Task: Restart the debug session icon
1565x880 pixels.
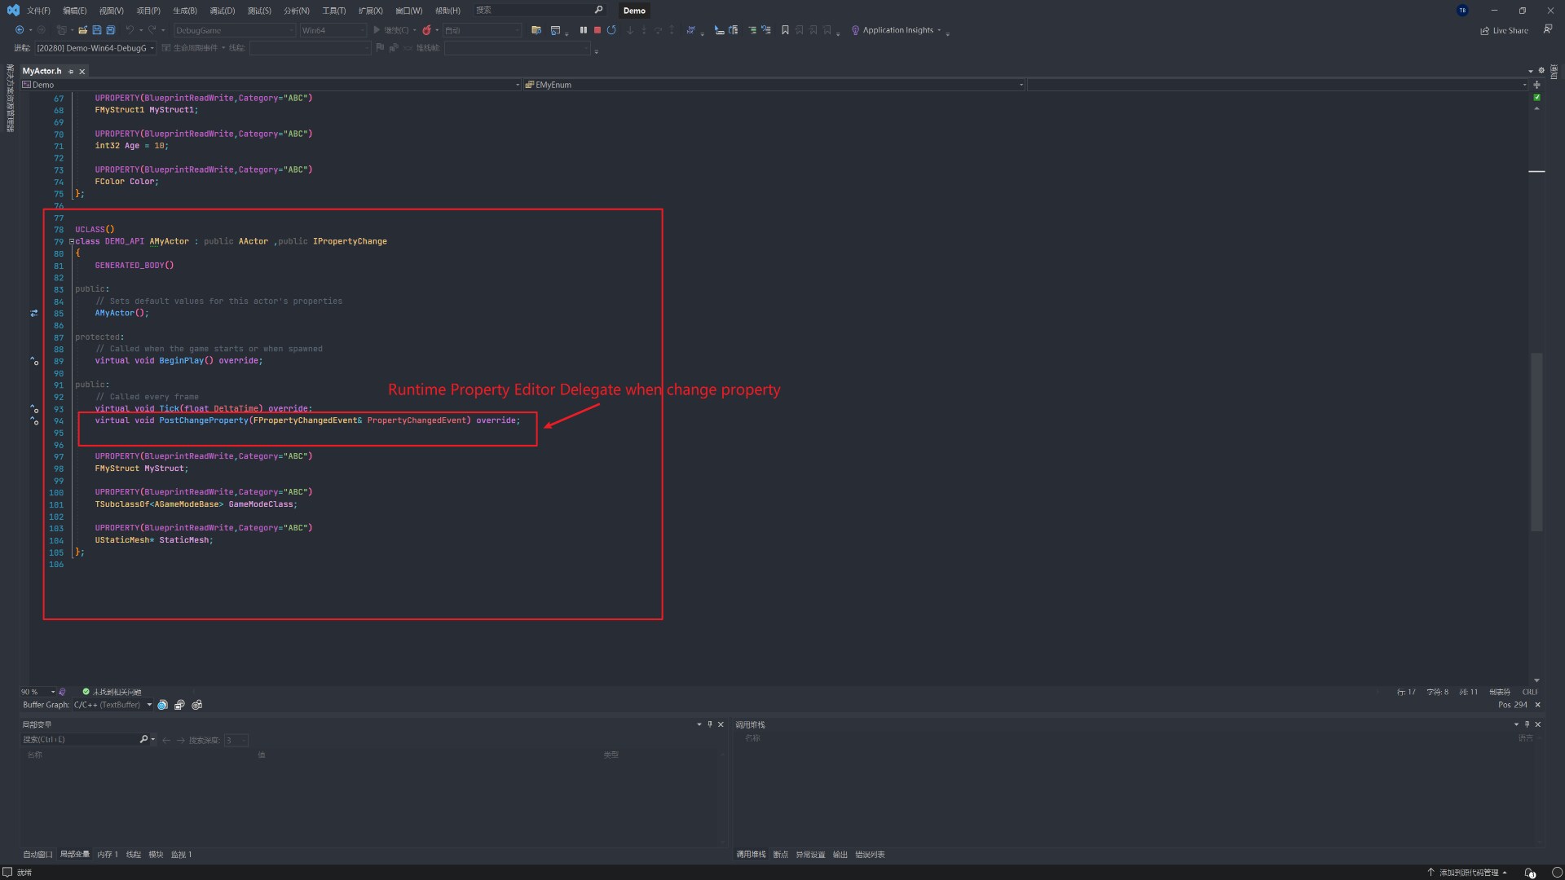Action: click(612, 29)
